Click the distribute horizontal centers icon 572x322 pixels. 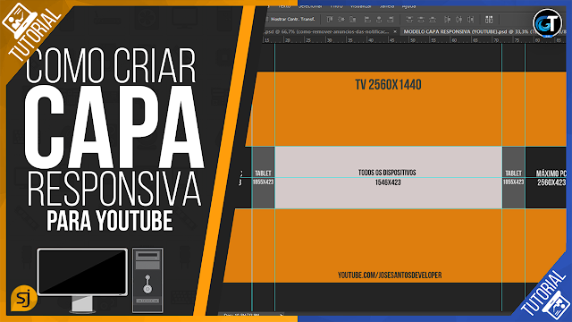click(459, 20)
